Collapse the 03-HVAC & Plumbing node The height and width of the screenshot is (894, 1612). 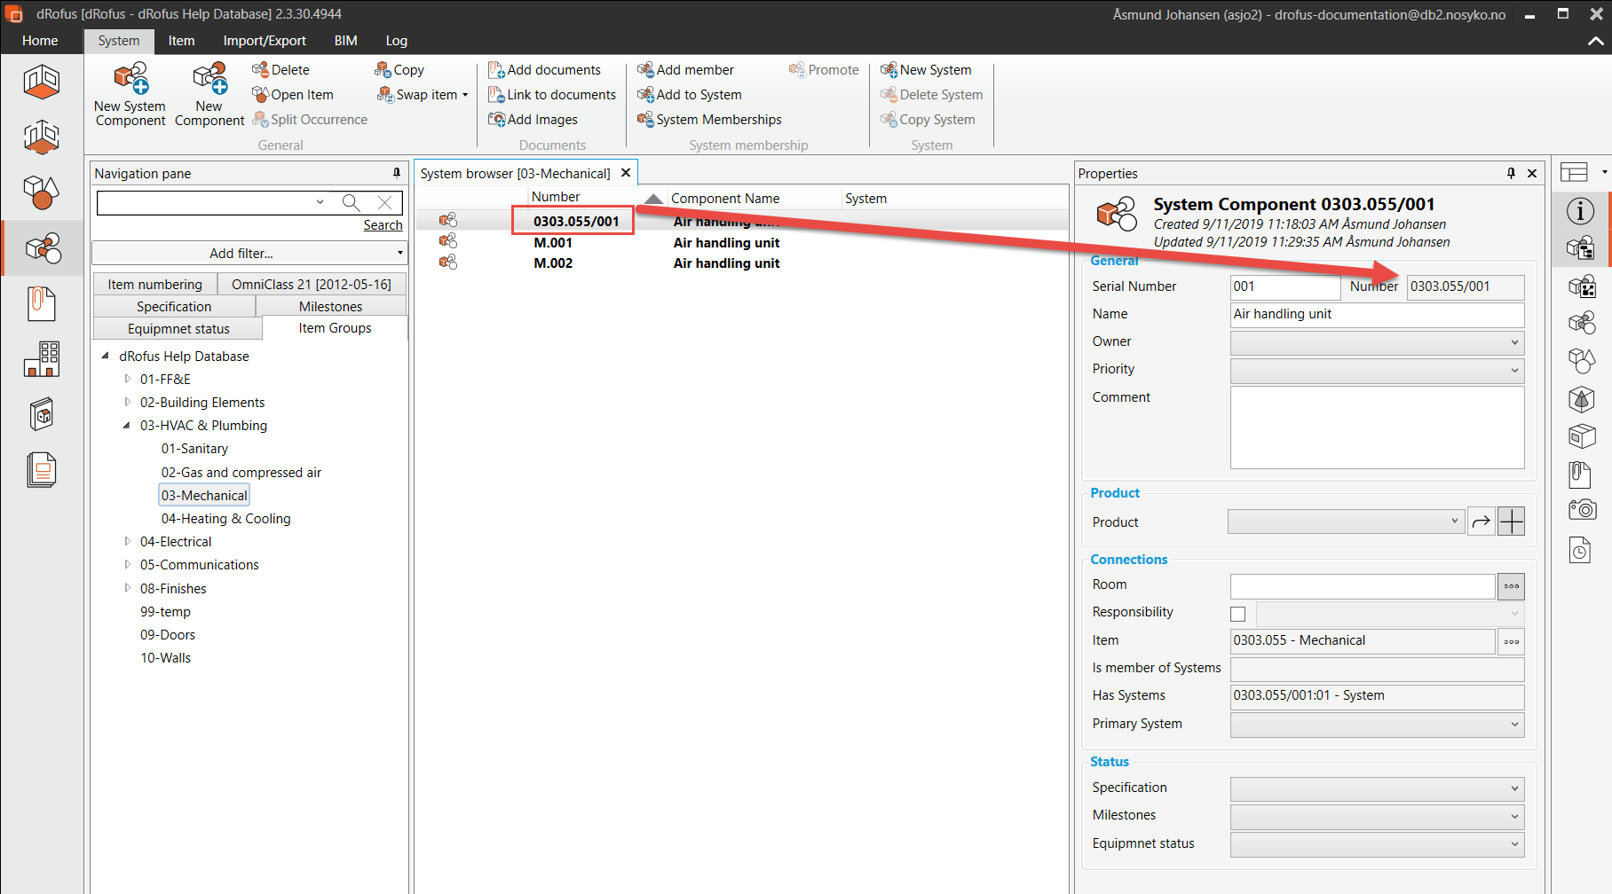tap(127, 426)
